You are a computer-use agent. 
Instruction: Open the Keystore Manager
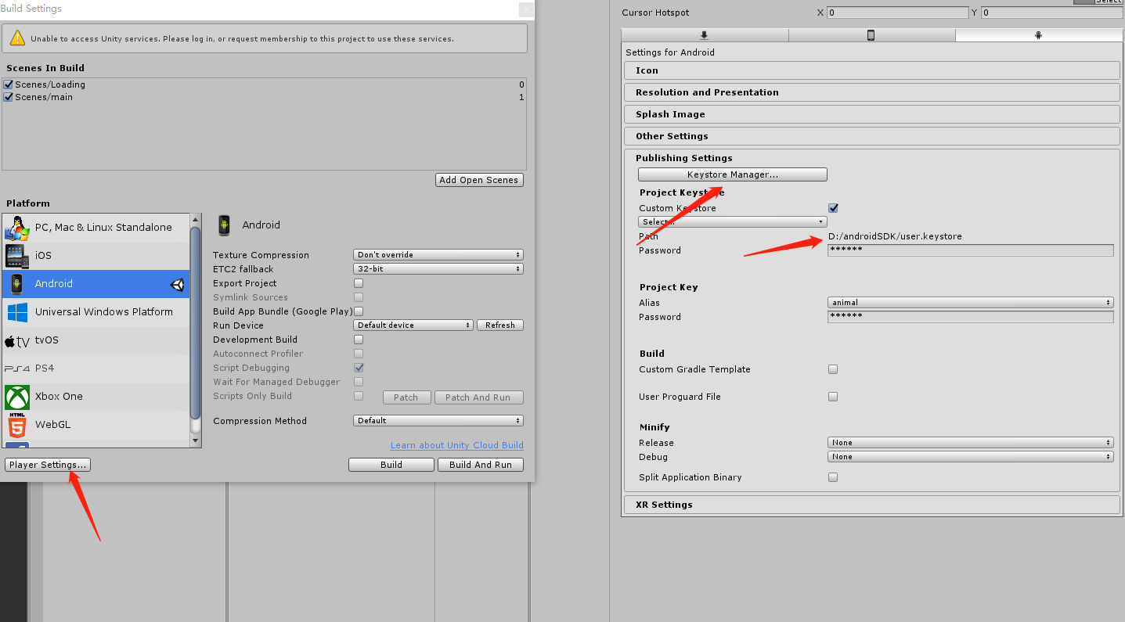click(x=733, y=174)
